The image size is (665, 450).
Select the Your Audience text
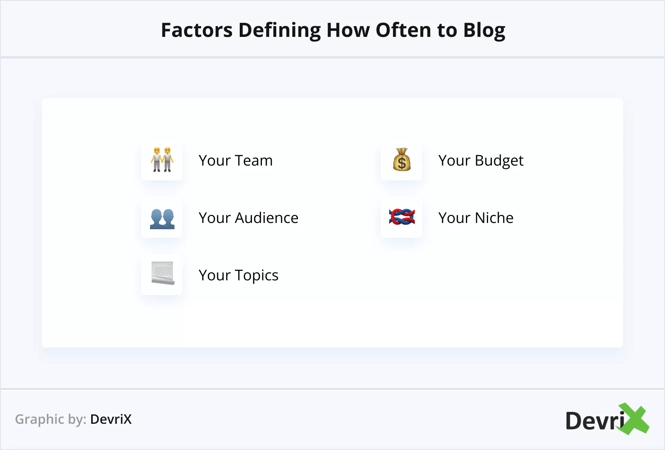pos(248,218)
